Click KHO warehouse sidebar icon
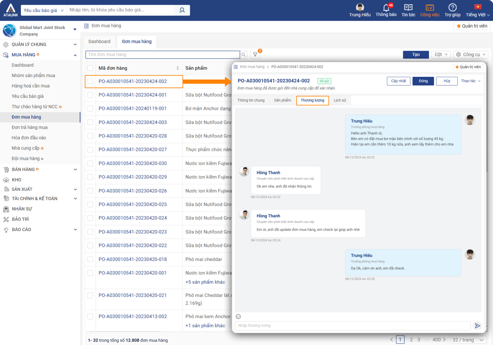The width and height of the screenshot is (493, 345). (6, 180)
